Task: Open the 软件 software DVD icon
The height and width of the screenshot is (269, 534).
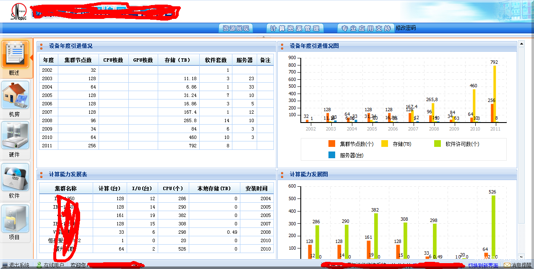Action: pyautogui.click(x=16, y=177)
